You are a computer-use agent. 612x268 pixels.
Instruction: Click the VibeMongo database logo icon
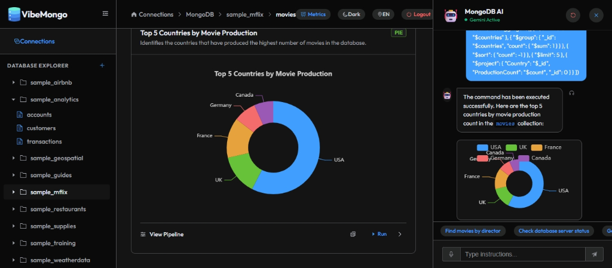tap(14, 14)
